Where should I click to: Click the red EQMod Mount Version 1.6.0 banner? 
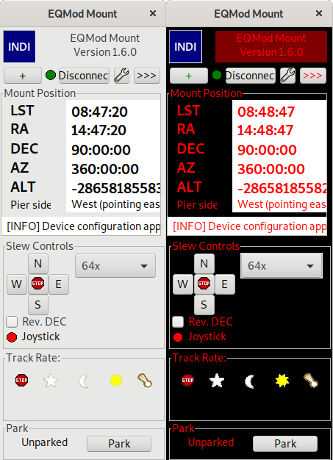(x=271, y=46)
